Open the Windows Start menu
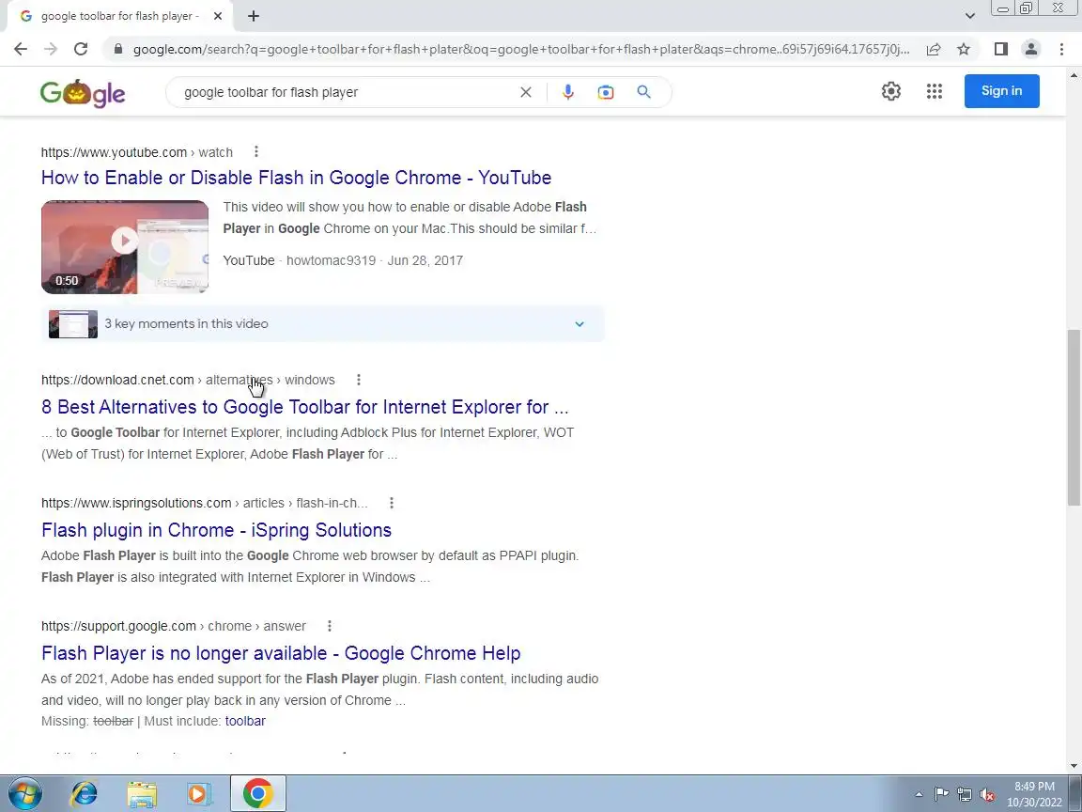Viewport: 1082px width, 812px height. click(26, 793)
